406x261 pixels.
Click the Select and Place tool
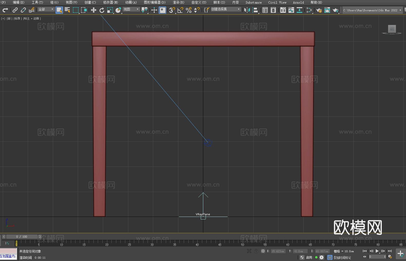pyautogui.click(x=118, y=10)
